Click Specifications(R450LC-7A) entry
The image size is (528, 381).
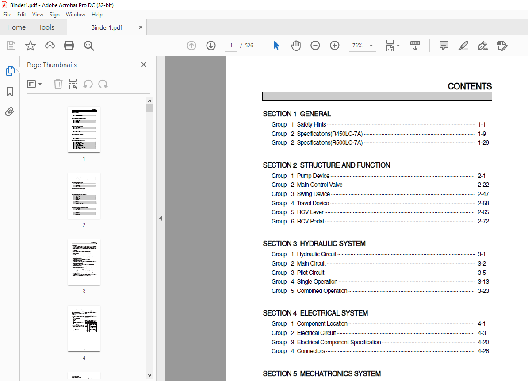[379, 134]
